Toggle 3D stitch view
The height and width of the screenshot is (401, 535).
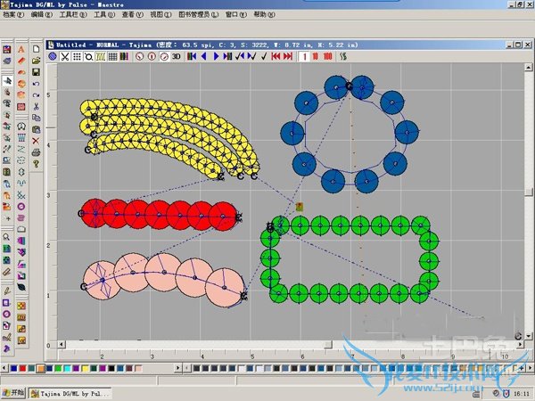[x=176, y=56]
